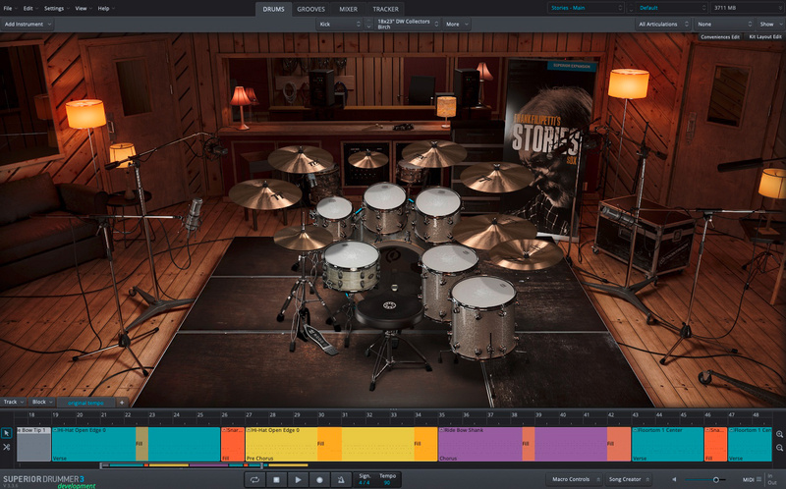Select the scissors cut tool
786x489 pixels.
pyautogui.click(x=7, y=447)
